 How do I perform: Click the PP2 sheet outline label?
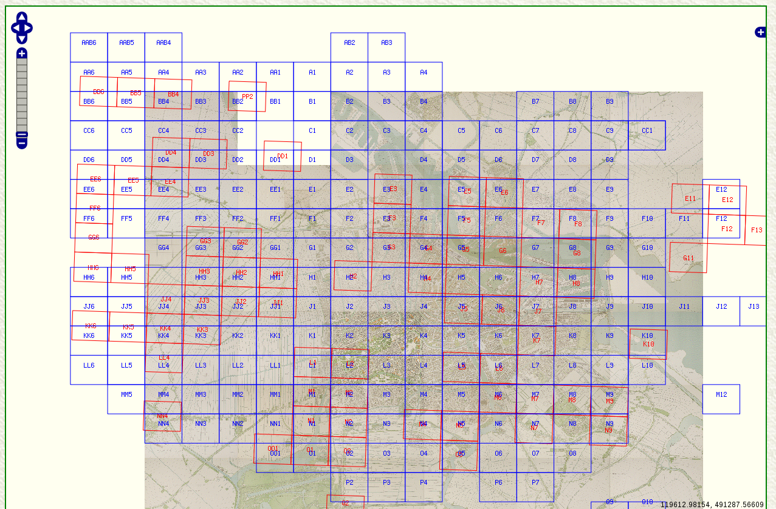tap(247, 97)
